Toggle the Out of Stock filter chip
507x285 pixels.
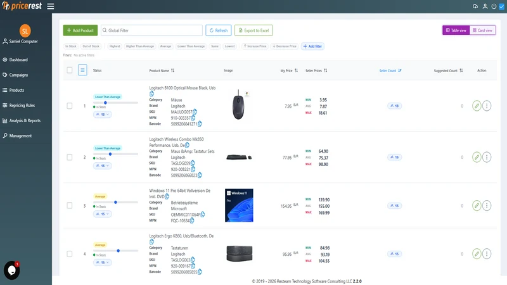pos(91,46)
